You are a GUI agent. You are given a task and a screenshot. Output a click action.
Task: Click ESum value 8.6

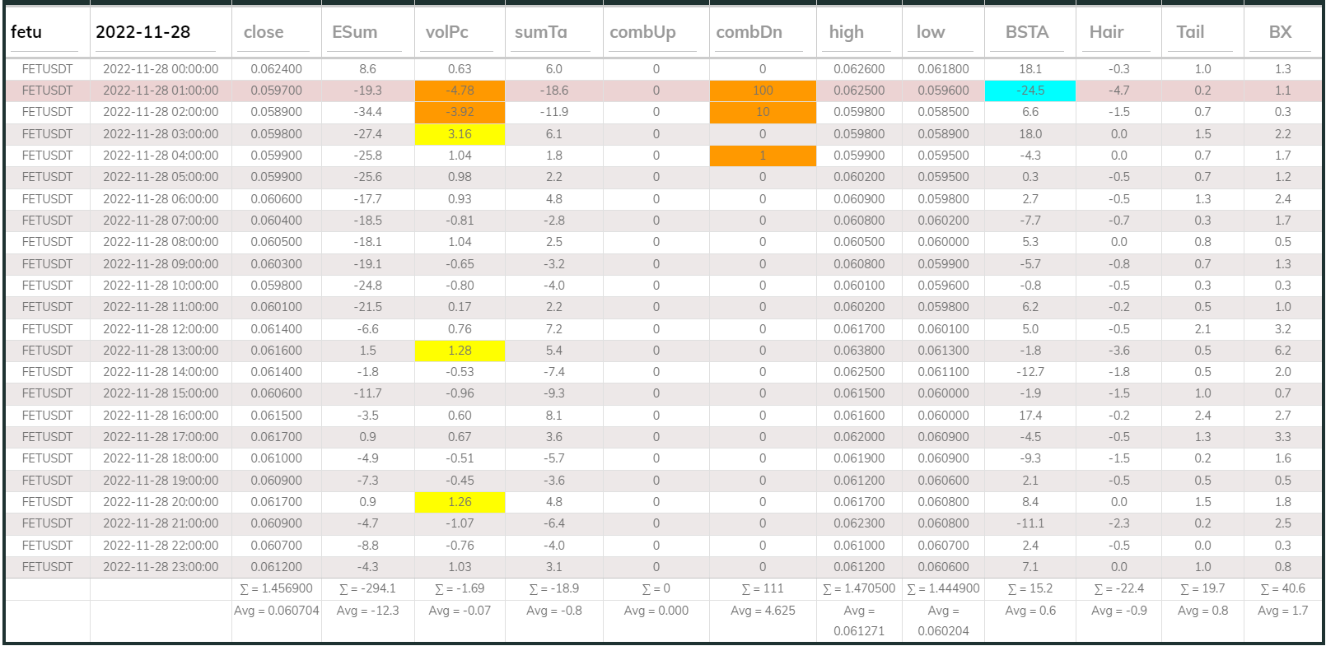[367, 69]
